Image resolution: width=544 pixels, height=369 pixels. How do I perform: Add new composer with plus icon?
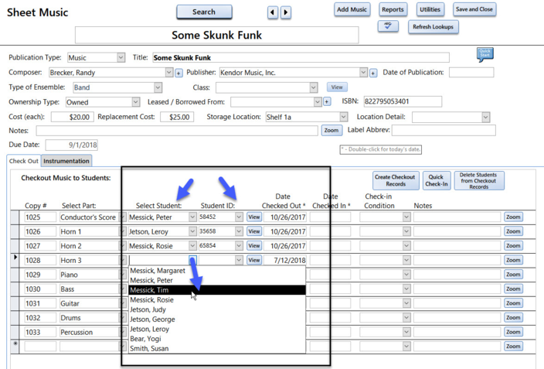[x=178, y=73]
